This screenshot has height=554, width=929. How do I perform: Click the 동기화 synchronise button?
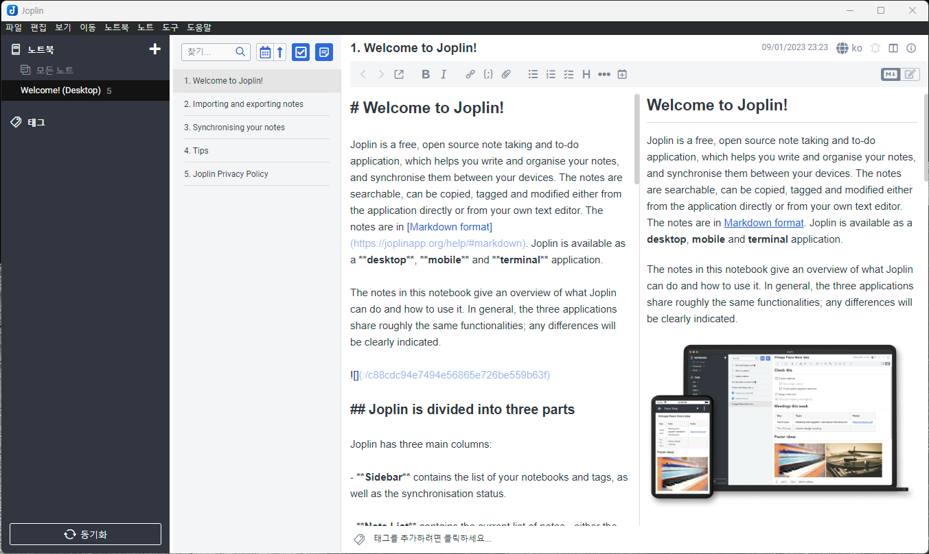tap(85, 534)
